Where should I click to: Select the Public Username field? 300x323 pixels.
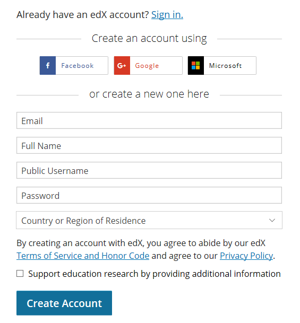[x=149, y=170]
